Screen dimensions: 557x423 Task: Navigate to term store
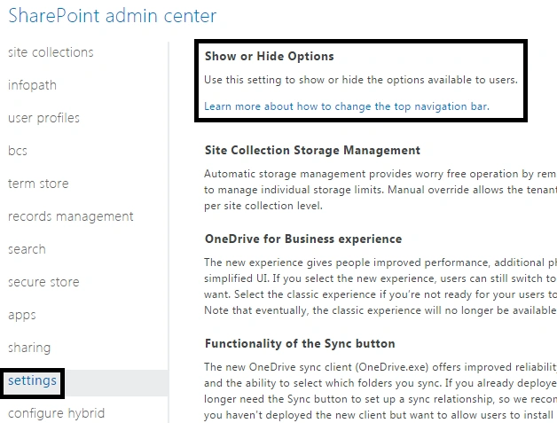tap(38, 184)
